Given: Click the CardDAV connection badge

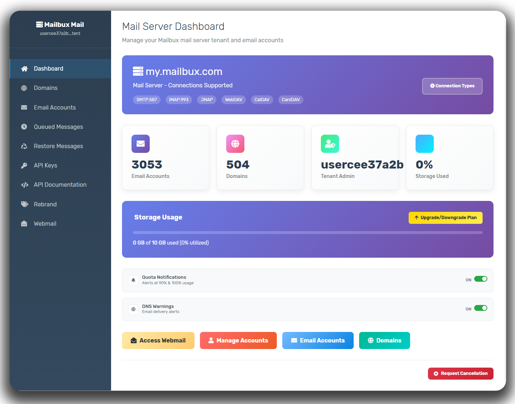Looking at the screenshot, I should pos(291,100).
